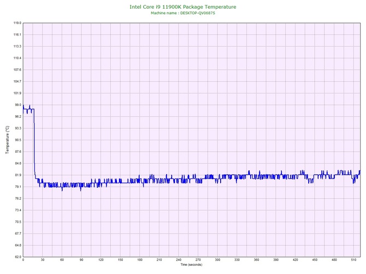Click the 99.0 y-axis value
366x274 pixels.
(x=18, y=105)
